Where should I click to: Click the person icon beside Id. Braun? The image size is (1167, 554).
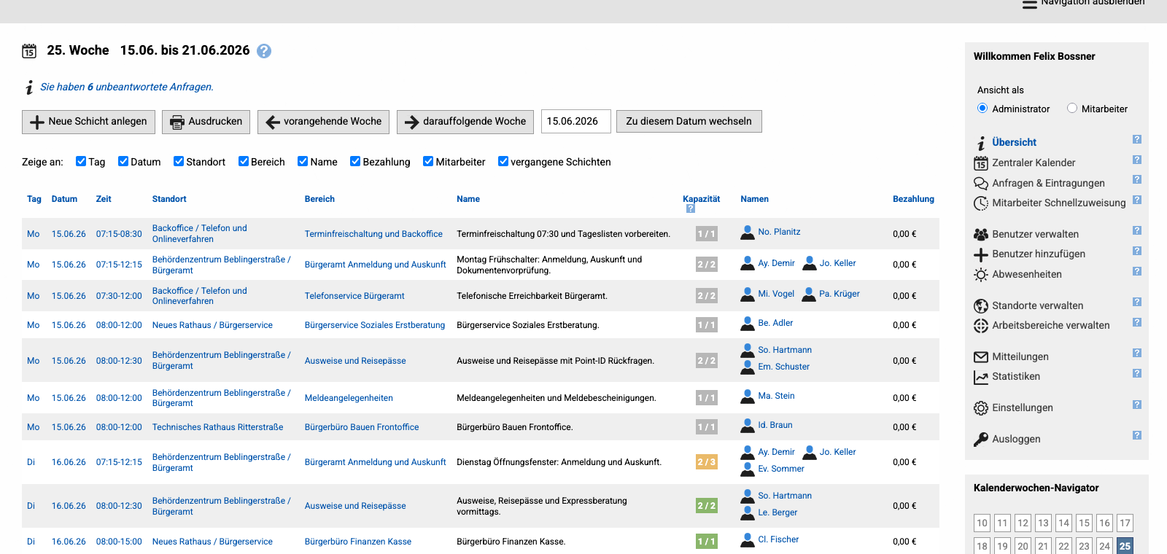748,426
